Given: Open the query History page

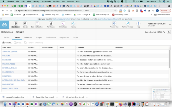Looking at the screenshot, I should tap(73, 24).
